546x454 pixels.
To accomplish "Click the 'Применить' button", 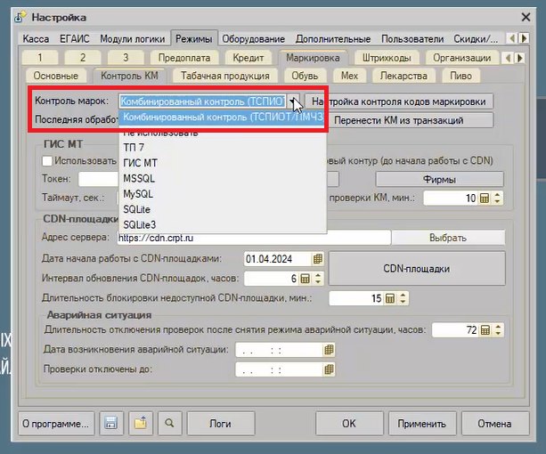I will (421, 424).
